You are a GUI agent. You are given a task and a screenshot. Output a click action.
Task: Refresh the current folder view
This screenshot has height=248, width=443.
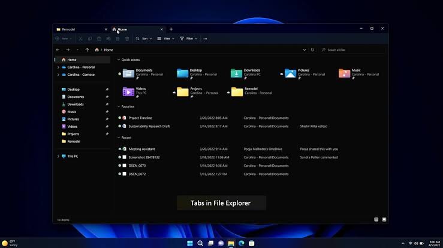pos(312,50)
